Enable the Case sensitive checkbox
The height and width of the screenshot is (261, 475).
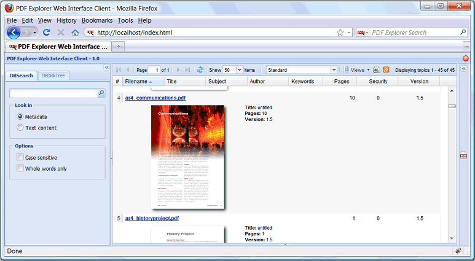[20, 157]
